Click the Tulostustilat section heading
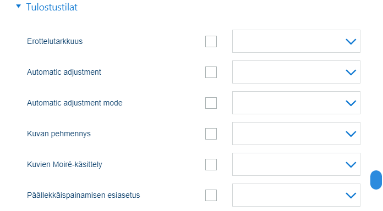This screenshot has height=211, width=383. tap(52, 7)
